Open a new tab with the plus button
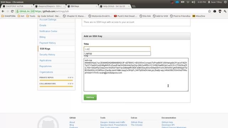Viewport: 228px width, 128px height. pos(134,6)
